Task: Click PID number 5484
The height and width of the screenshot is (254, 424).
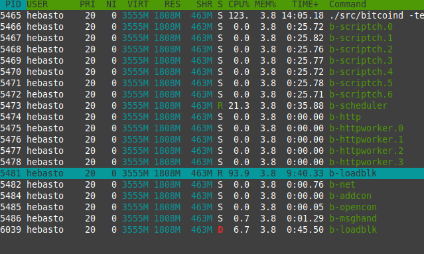Action: pyautogui.click(x=11, y=196)
